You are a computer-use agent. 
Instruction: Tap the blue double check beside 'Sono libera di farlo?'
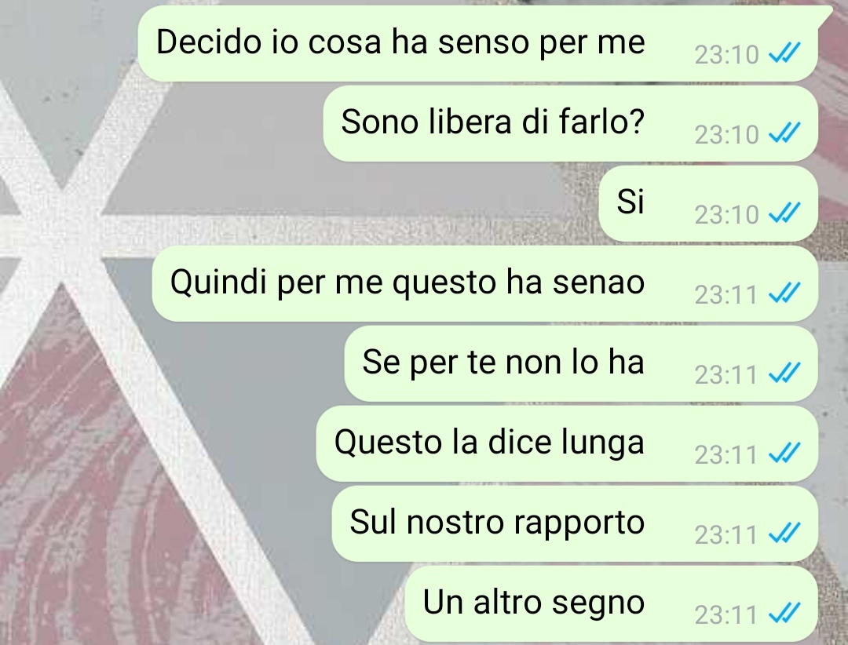pyautogui.click(x=784, y=133)
